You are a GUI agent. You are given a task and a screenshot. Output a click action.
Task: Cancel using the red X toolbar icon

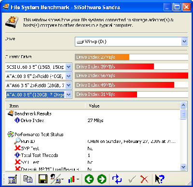point(144,179)
